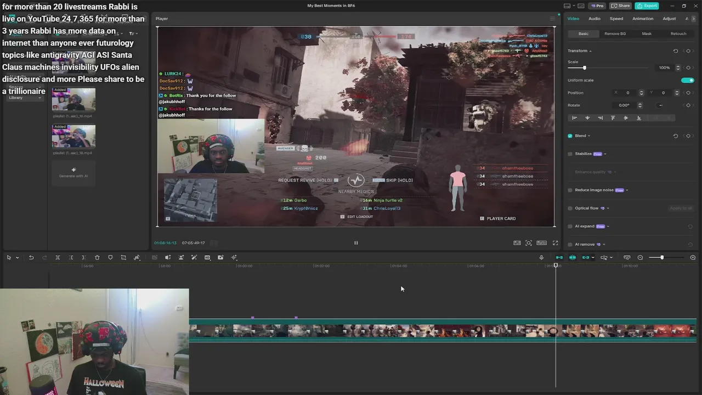Split the clip at playhead
Image resolution: width=702 pixels, height=395 pixels.
[x=58, y=257]
